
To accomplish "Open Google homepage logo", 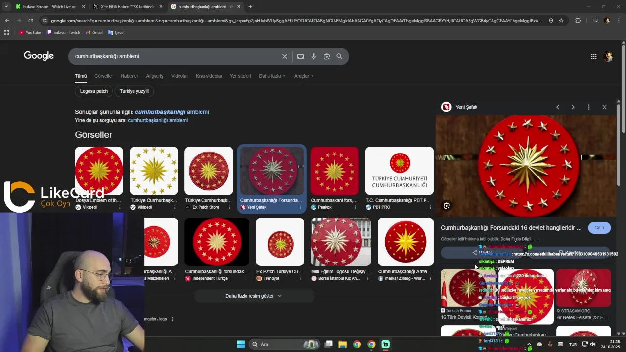I will (x=39, y=56).
